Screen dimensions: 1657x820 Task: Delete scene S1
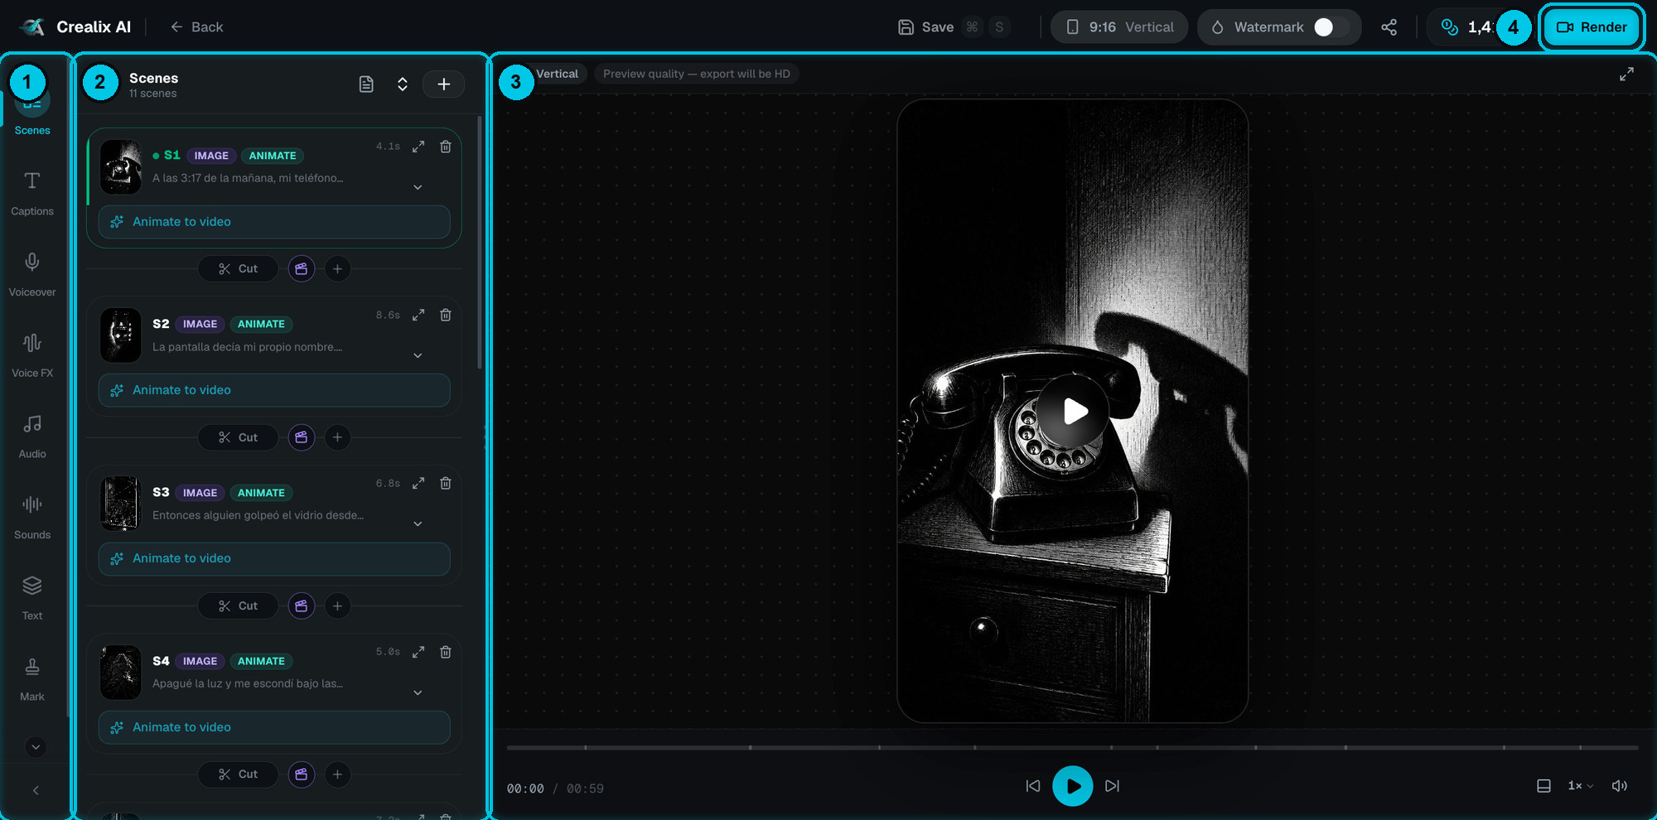coord(446,147)
